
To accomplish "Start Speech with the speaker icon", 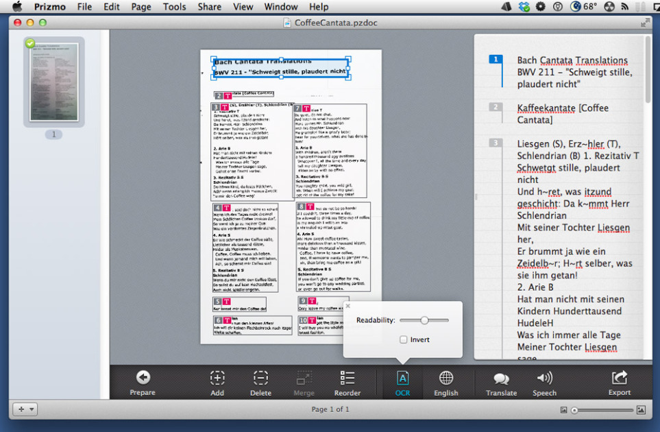I will coord(544,378).
